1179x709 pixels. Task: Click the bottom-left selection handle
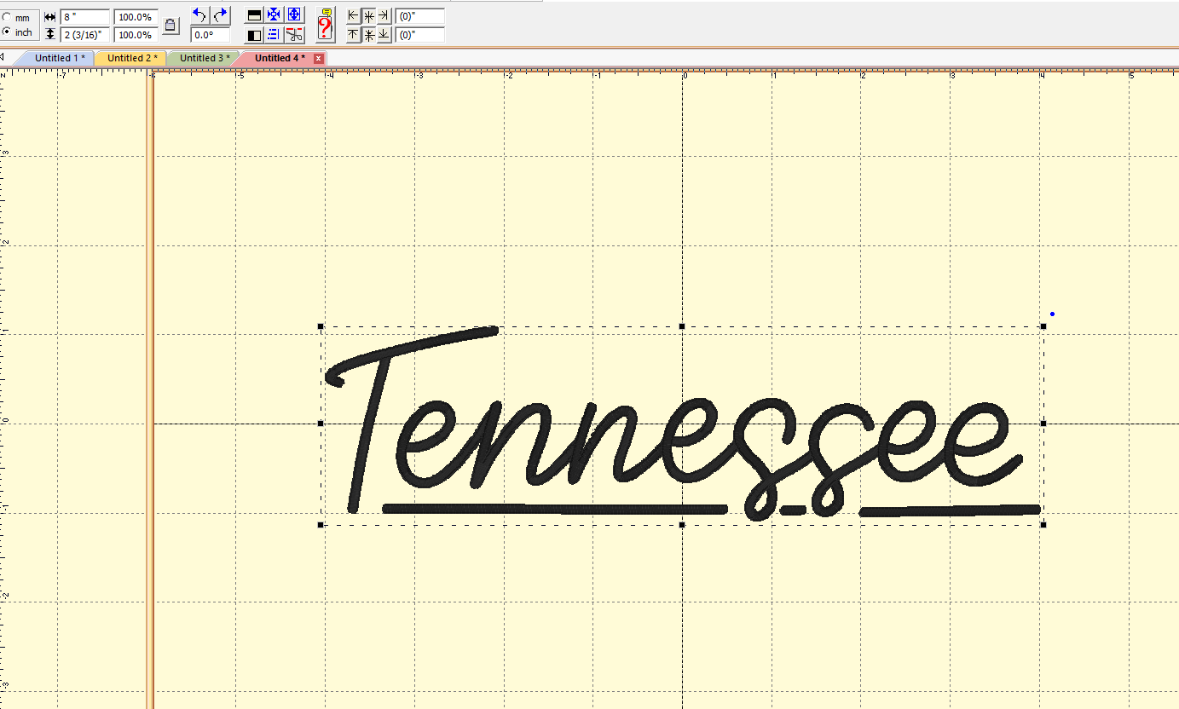(321, 525)
